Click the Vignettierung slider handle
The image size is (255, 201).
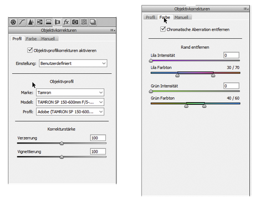click(x=62, y=157)
